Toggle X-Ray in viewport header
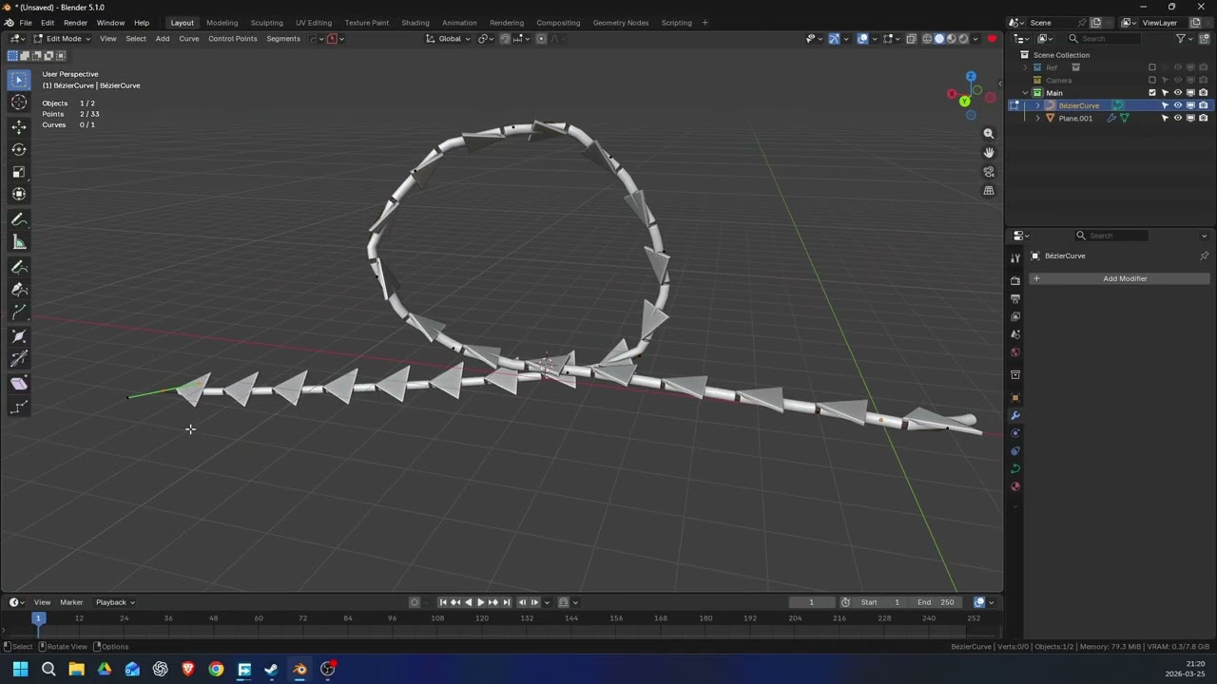 point(911,39)
